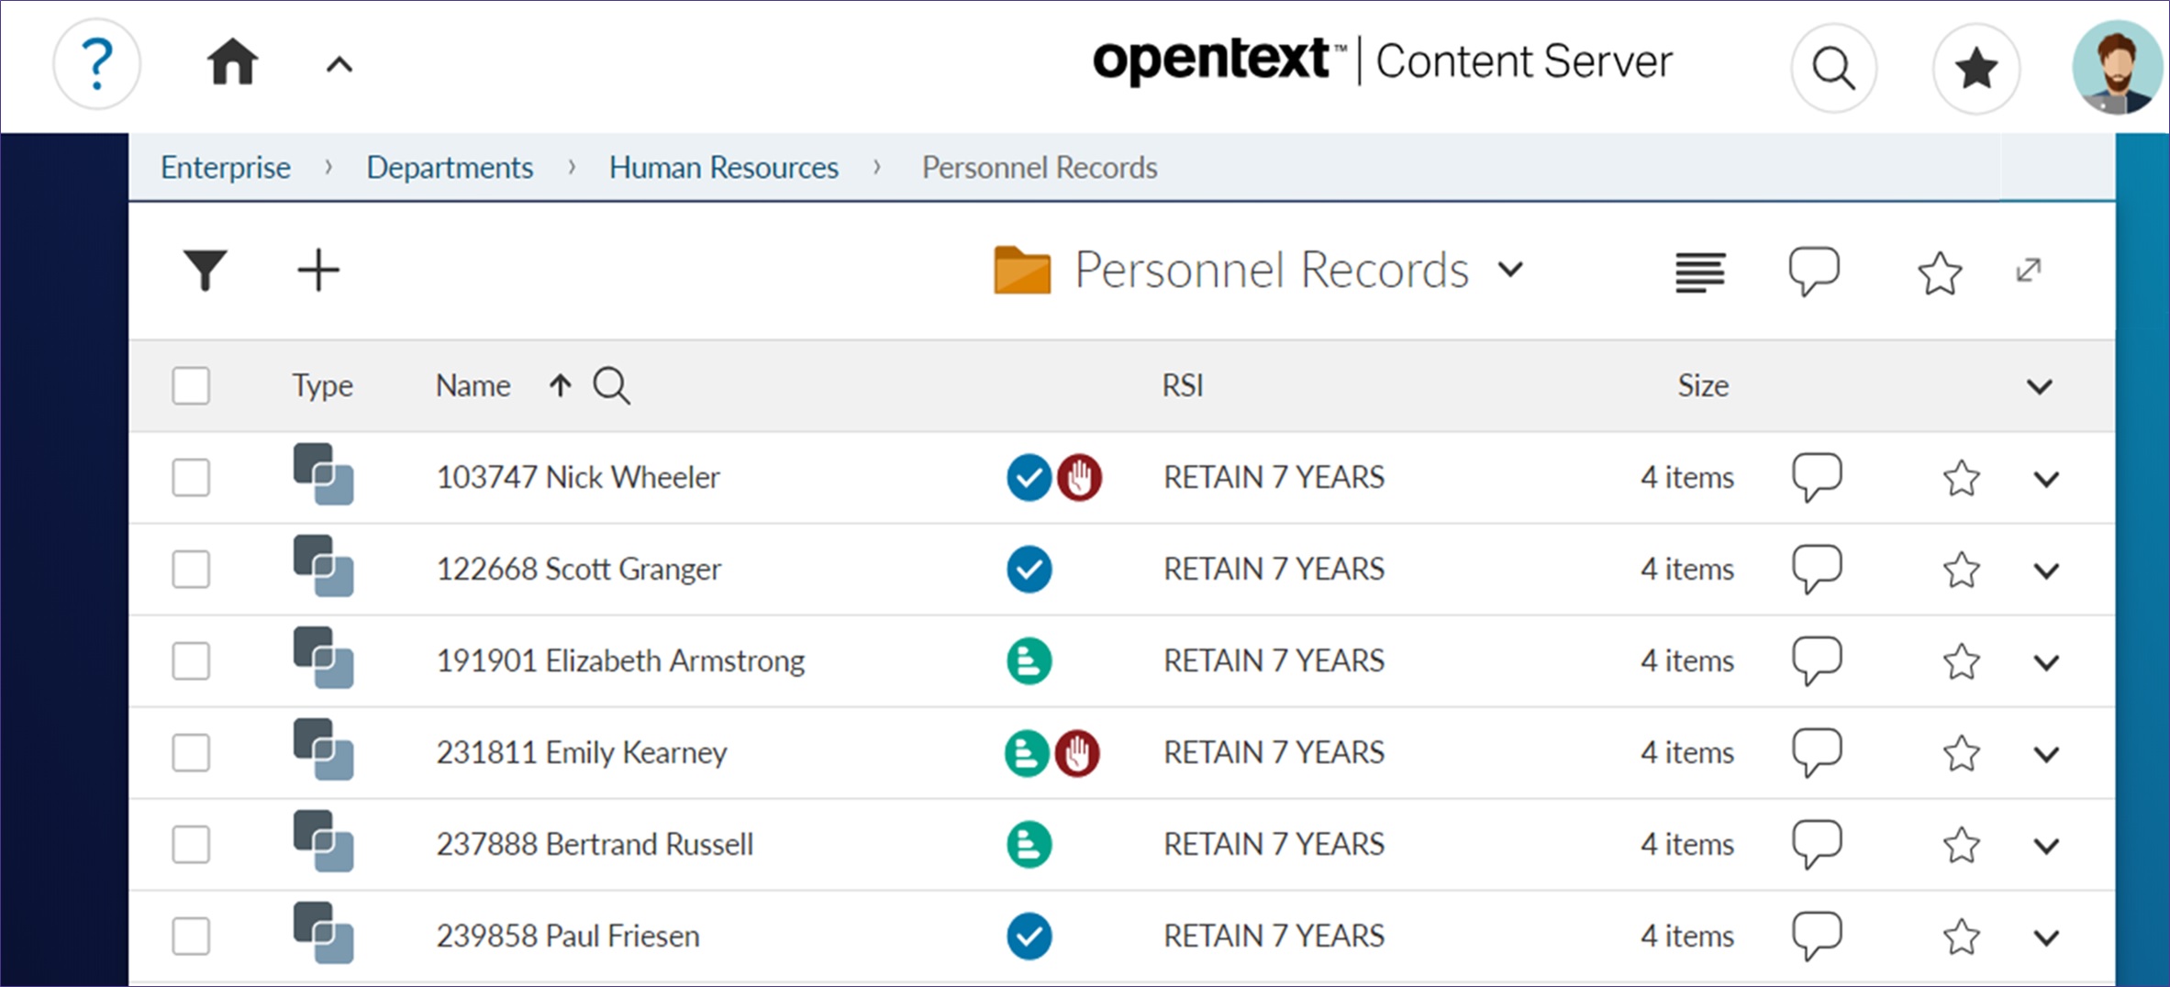This screenshot has width=2170, height=987.
Task: Open comments for 191901 Elizabeth Armstrong
Action: pyautogui.click(x=1817, y=660)
